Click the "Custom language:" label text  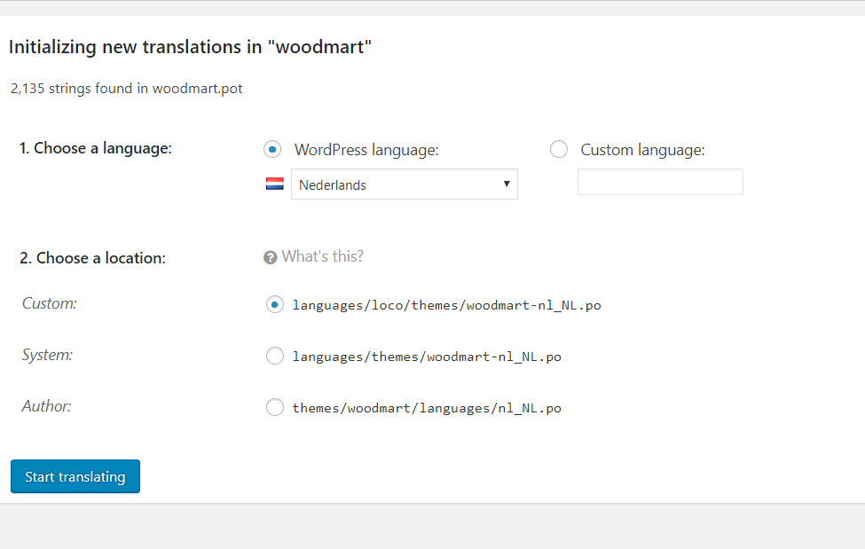pos(642,150)
